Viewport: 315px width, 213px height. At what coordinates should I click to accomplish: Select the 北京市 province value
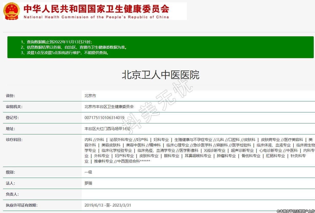tap(90, 96)
